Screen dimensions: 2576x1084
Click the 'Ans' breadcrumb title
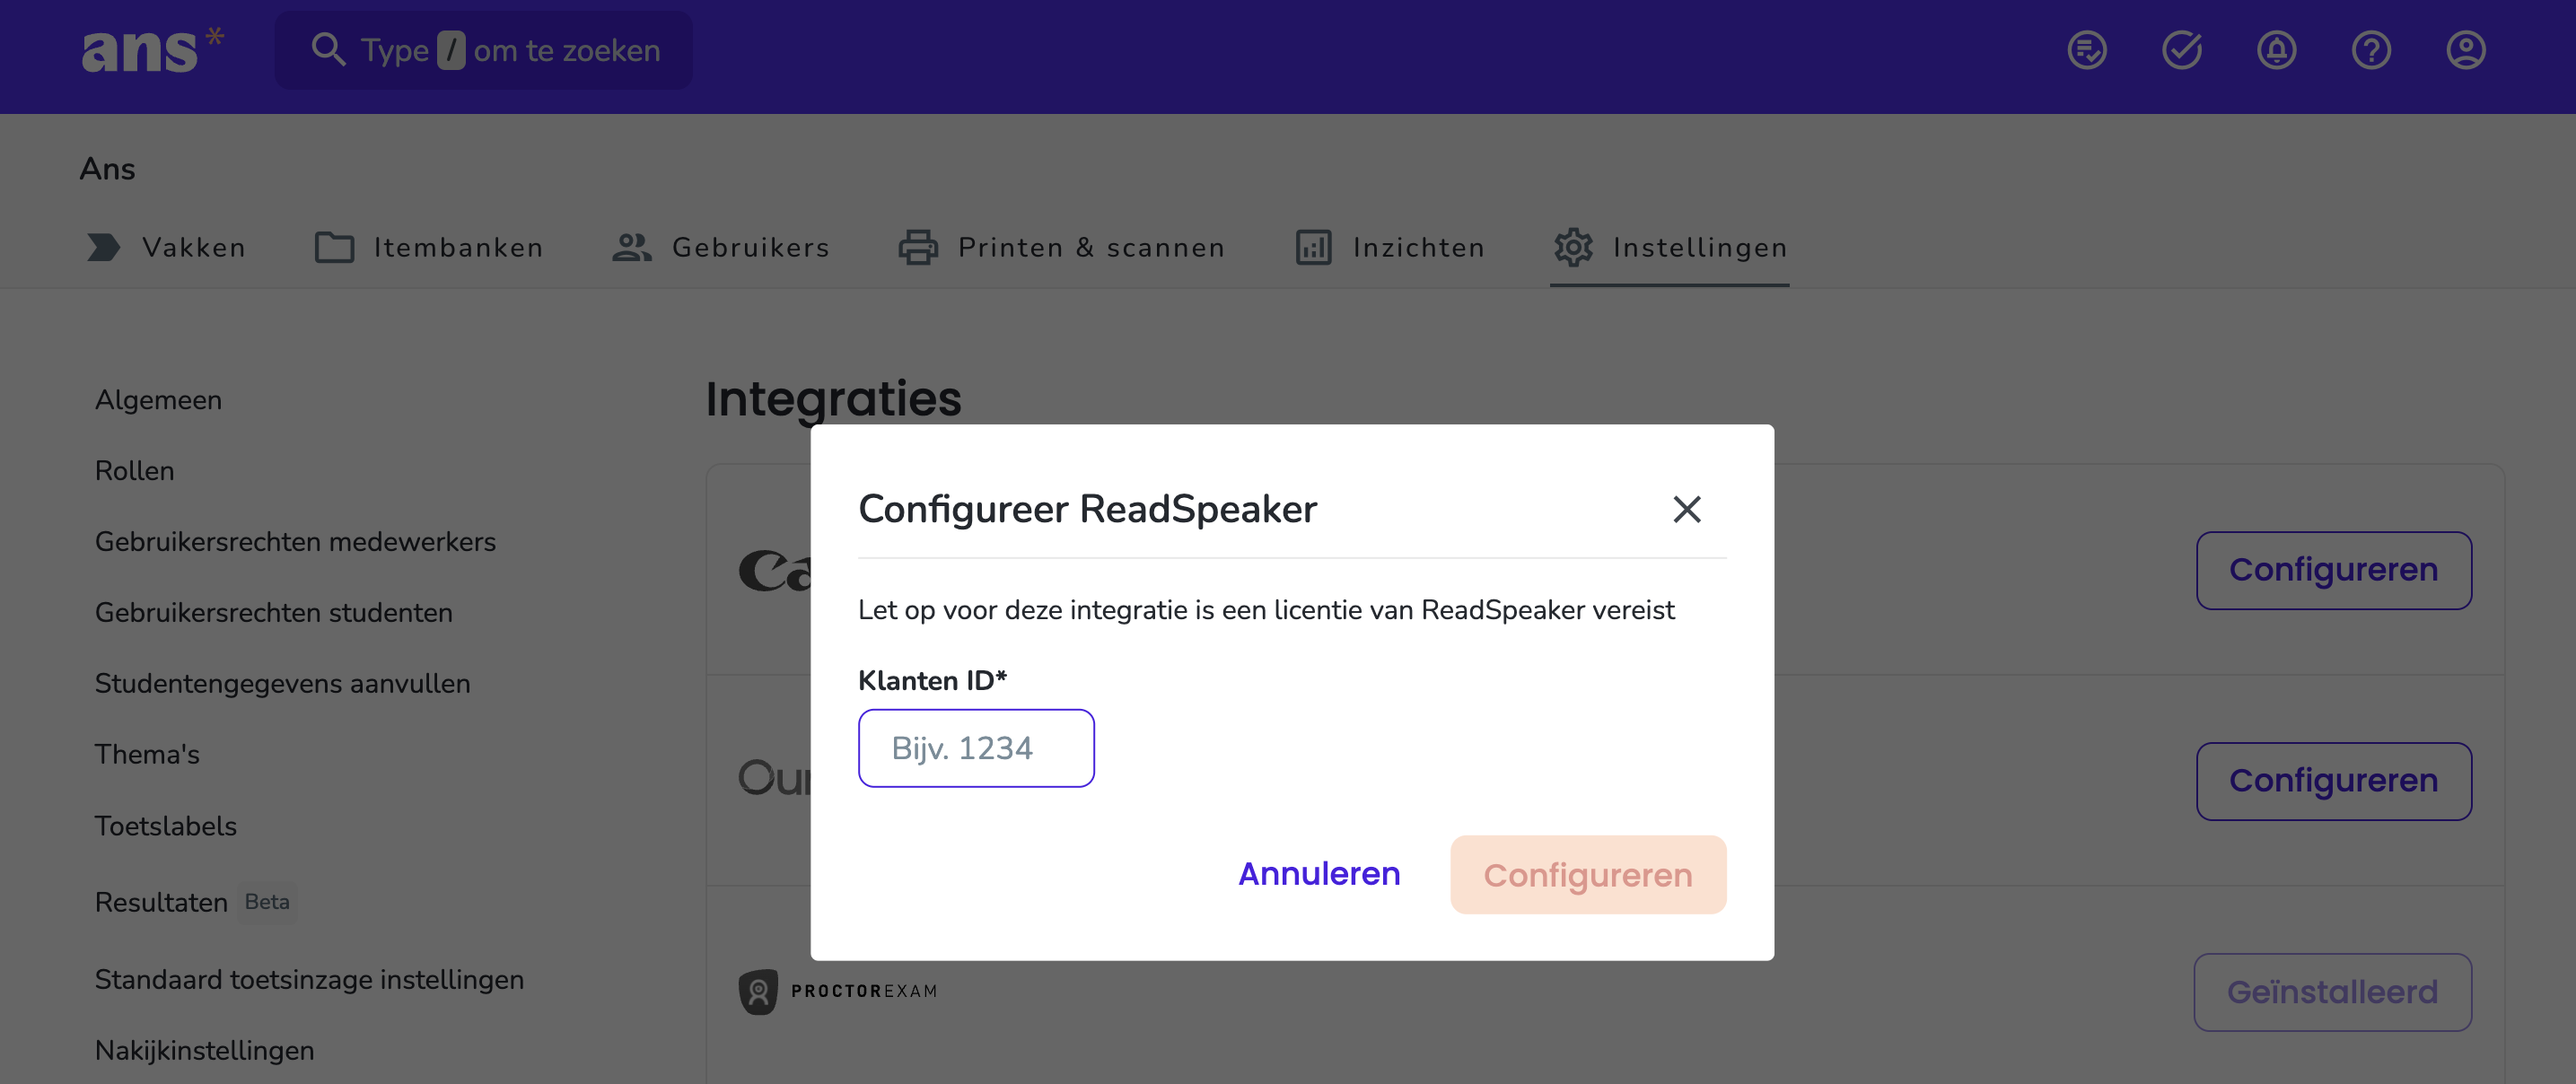tap(107, 169)
